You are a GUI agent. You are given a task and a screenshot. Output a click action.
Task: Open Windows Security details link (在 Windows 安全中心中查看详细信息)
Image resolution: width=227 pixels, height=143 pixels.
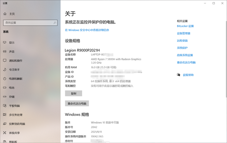click(x=87, y=30)
